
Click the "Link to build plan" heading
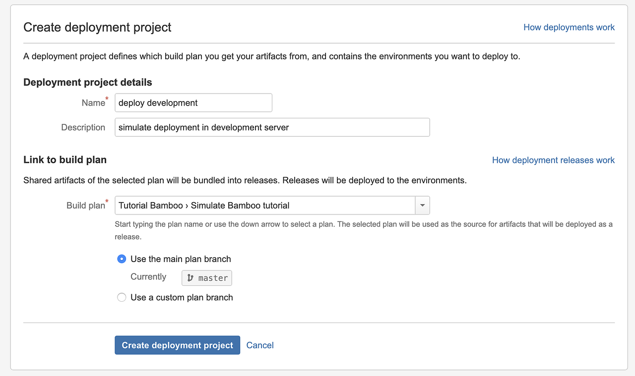(64, 160)
